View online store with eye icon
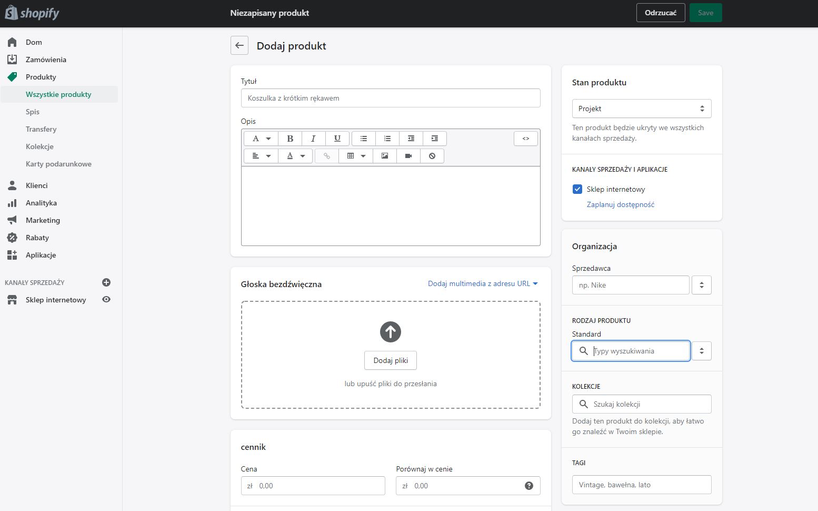The width and height of the screenshot is (818, 511). pos(106,299)
